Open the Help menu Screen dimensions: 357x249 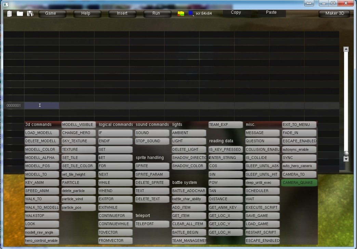(88, 13)
